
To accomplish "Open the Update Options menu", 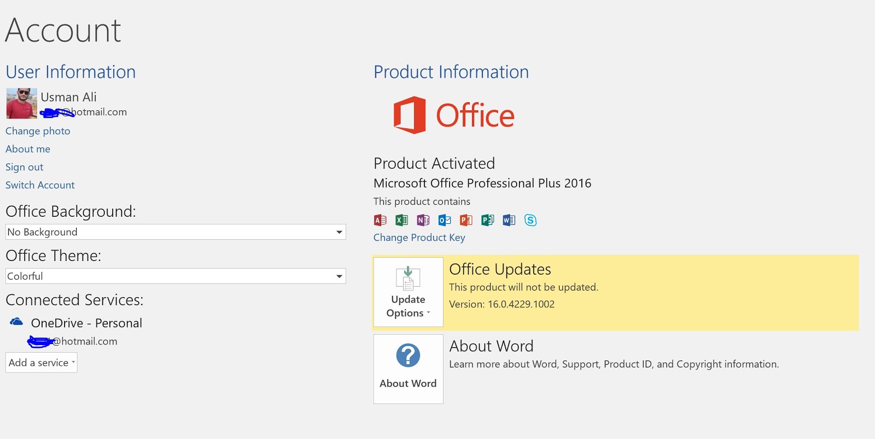I will tap(408, 292).
